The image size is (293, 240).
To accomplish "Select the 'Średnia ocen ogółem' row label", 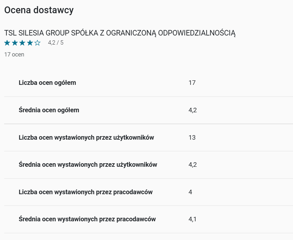I will tap(49, 110).
